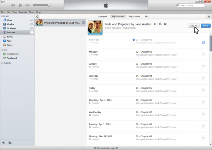Click the cloud icon beside TV Shows
Viewport: 212px width, 150px height.
[32, 28]
